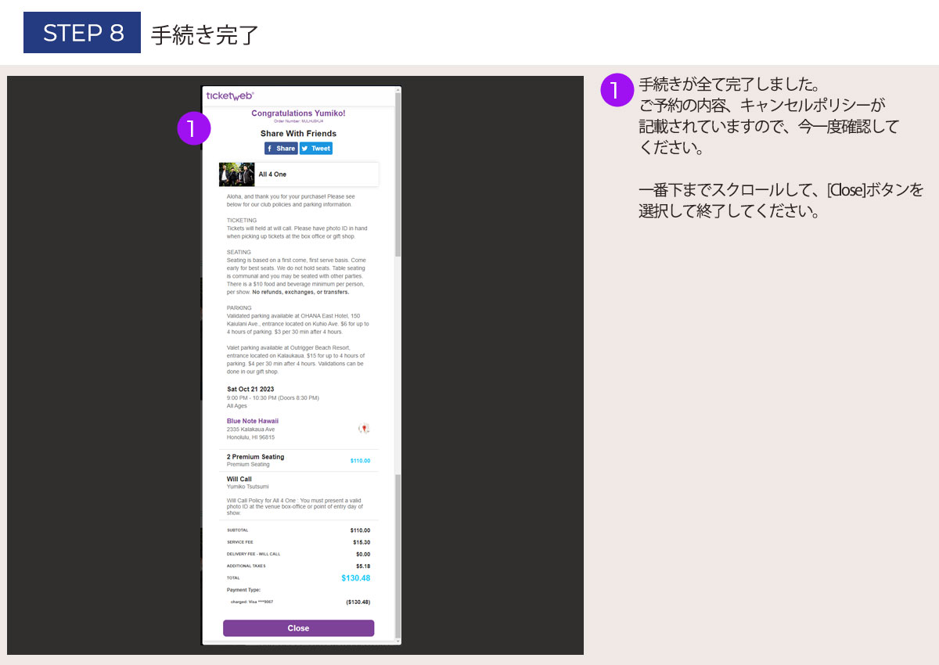Open the Blue Note Hawaii venue link

tap(252, 421)
